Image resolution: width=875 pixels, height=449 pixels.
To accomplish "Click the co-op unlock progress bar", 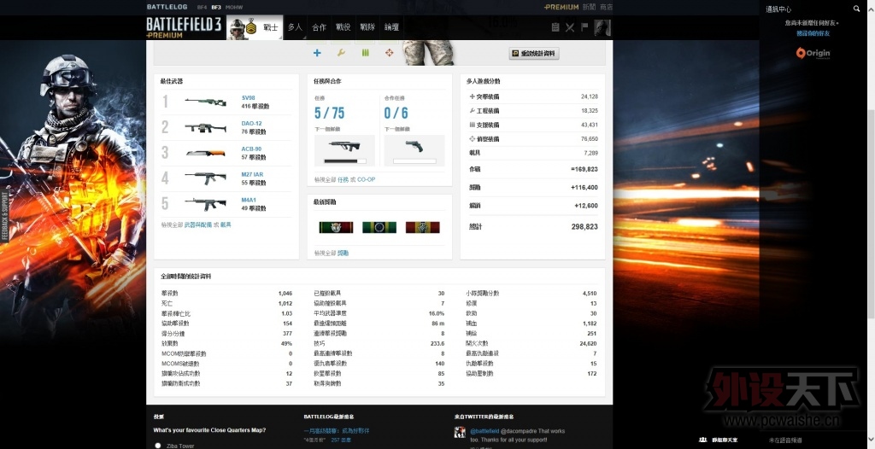I will pos(414,161).
